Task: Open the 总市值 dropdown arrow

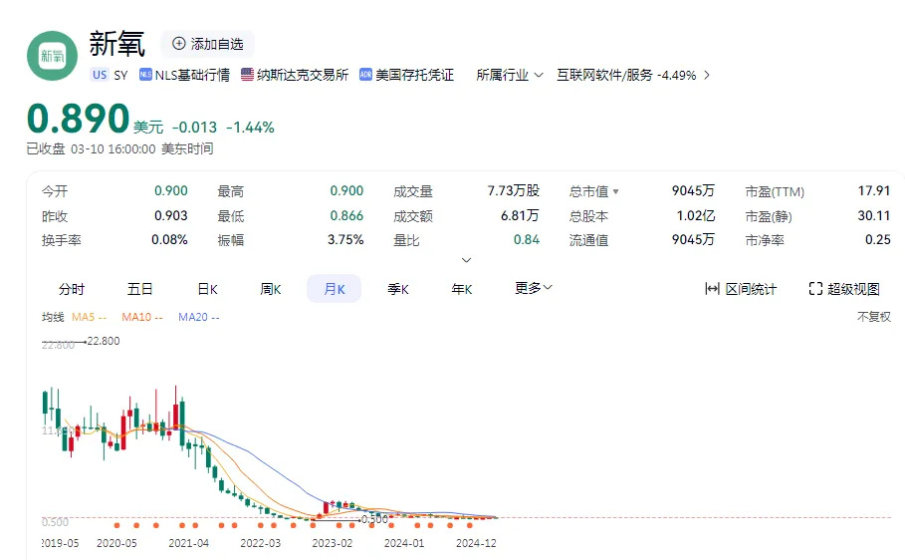Action: 616,191
